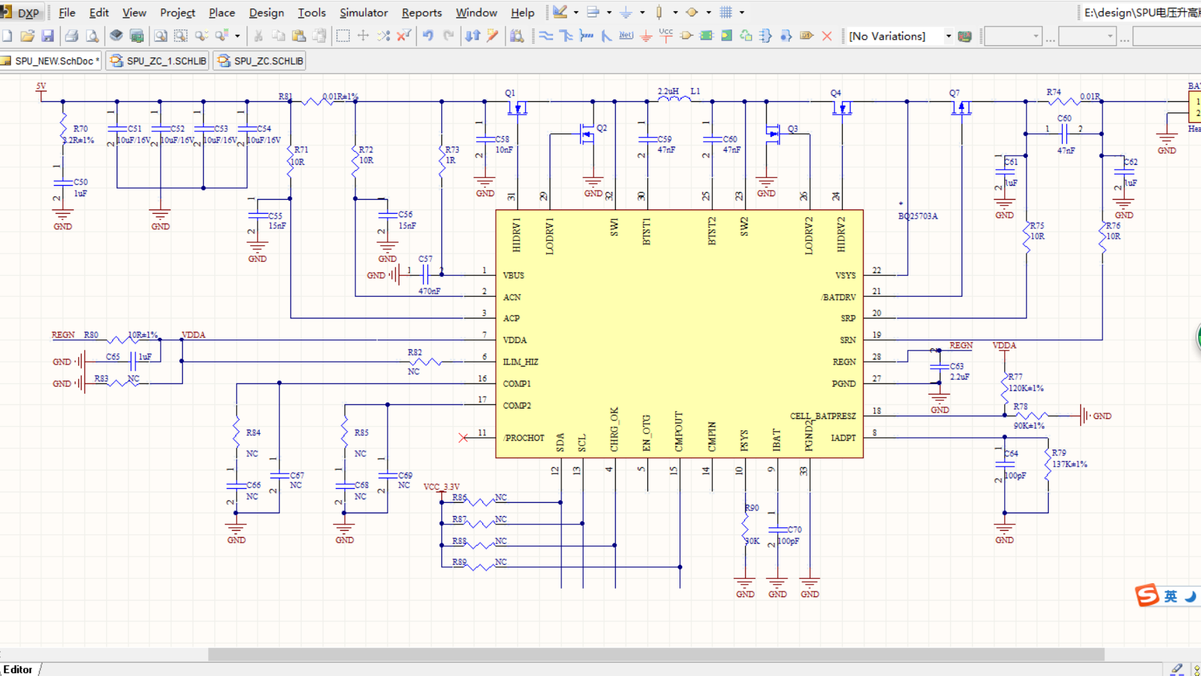Click the GND power port icon
The height and width of the screenshot is (676, 1201).
point(646,36)
